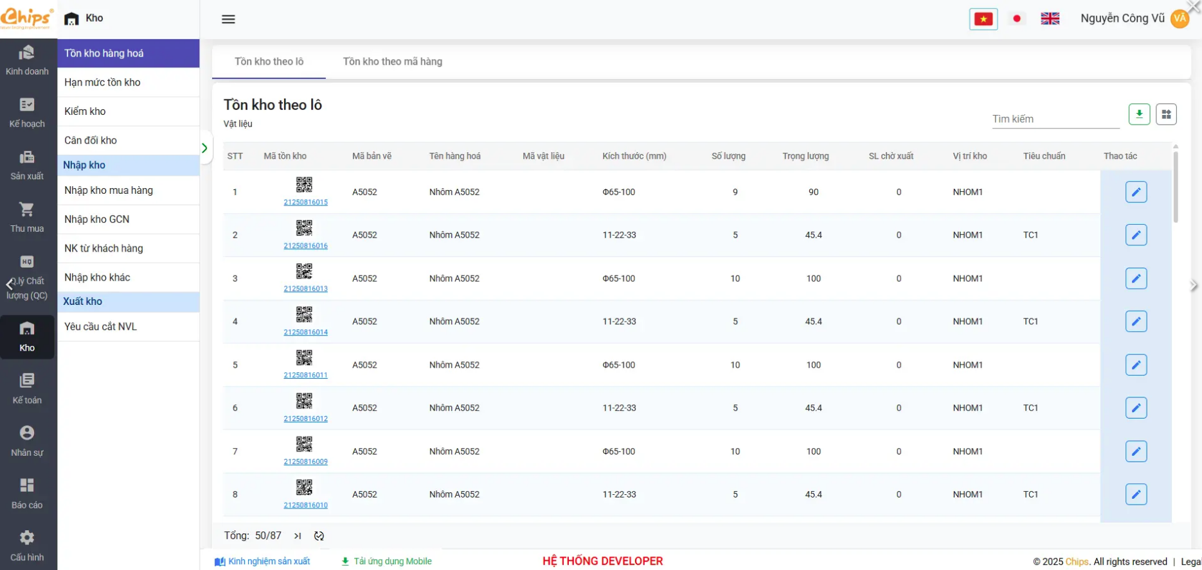
Task: Sort by the Trọng lượng column header
Action: (805, 156)
